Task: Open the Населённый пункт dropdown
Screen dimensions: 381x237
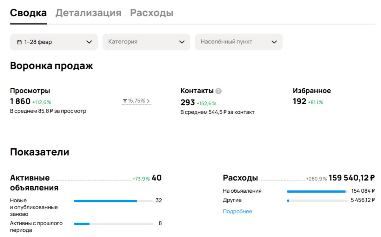Action: [x=238, y=42]
